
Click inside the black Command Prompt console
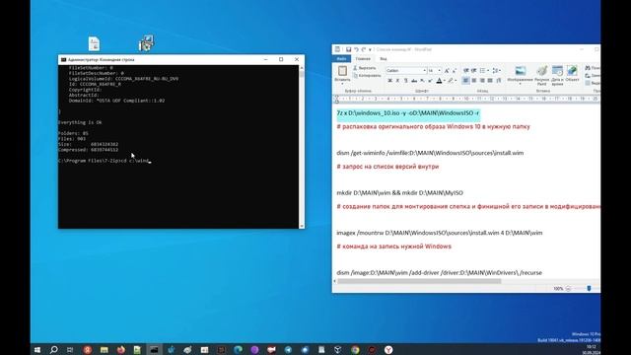pyautogui.click(x=178, y=147)
